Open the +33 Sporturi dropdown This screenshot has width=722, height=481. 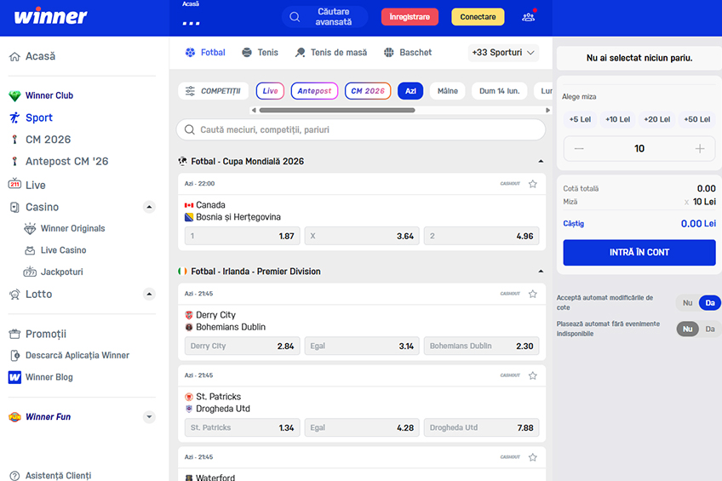click(503, 53)
